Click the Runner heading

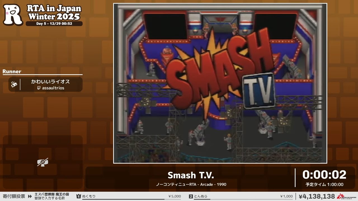tap(12, 71)
